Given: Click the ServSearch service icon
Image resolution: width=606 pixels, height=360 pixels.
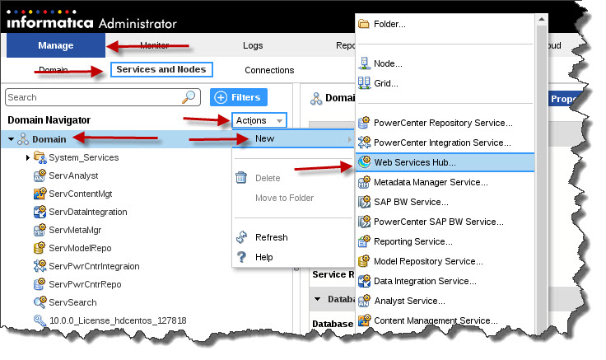Looking at the screenshot, I should [x=40, y=302].
